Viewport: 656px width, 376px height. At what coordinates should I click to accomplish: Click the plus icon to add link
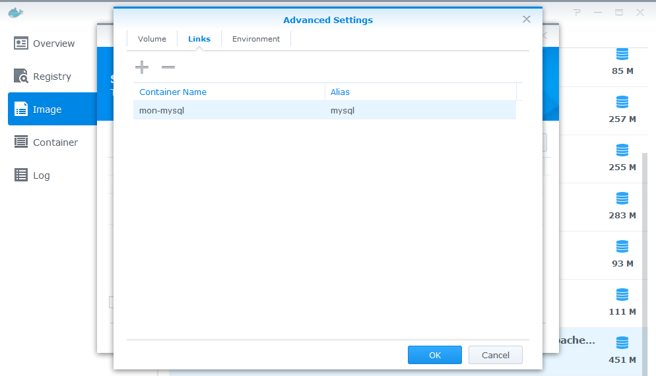coord(142,67)
